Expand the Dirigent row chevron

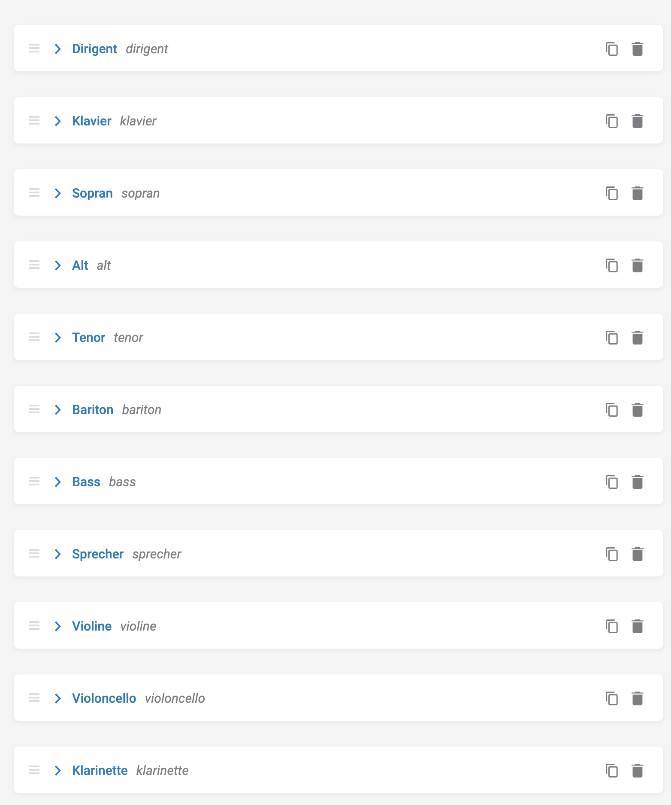pos(58,49)
